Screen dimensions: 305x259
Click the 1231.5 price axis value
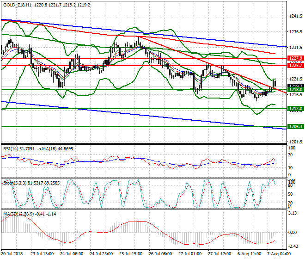click(296, 48)
